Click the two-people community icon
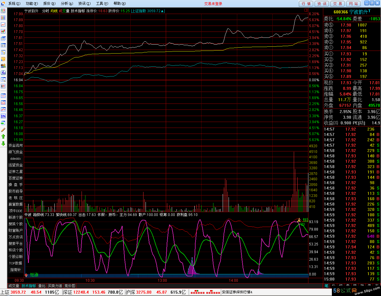This screenshot has height=296, width=381. (x=3, y=66)
